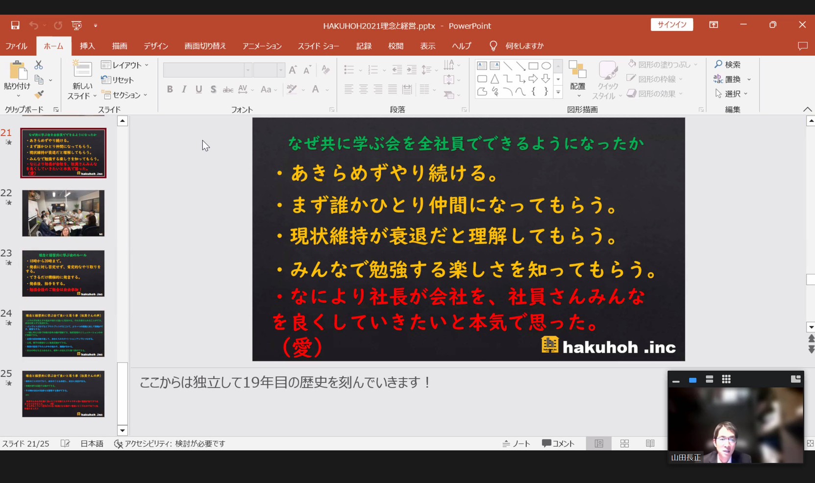Click ribbon display options icon

click(714, 24)
